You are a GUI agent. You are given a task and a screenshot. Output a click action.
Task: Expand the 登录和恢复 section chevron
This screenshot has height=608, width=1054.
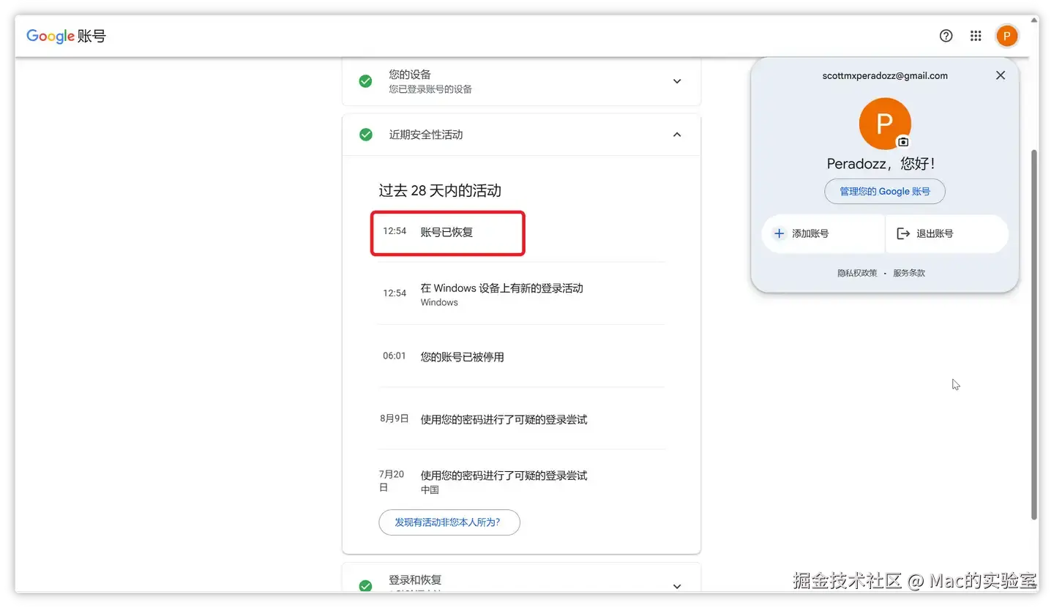[x=677, y=586]
